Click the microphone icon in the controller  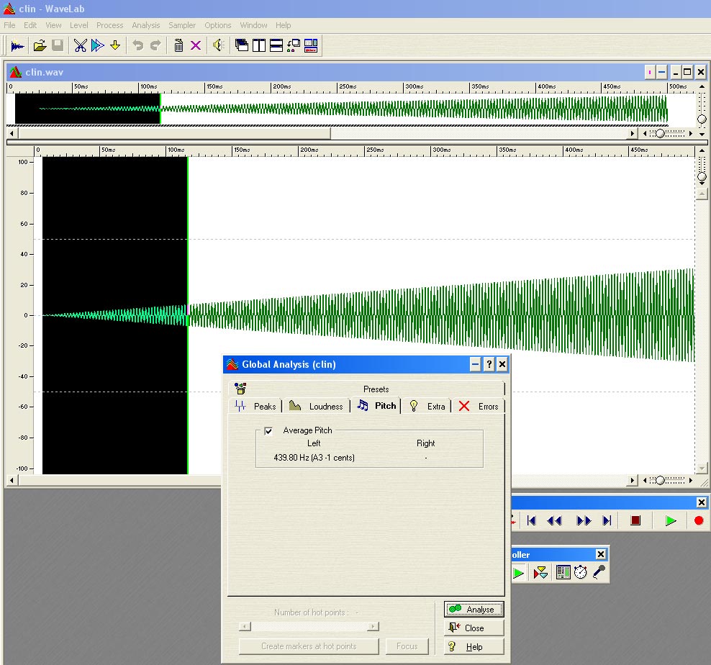599,572
